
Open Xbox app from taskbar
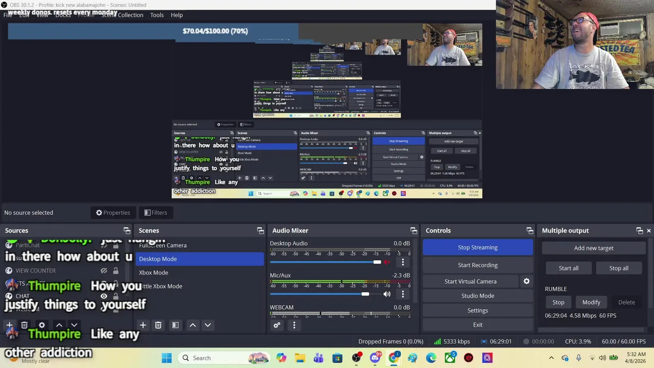point(450,358)
